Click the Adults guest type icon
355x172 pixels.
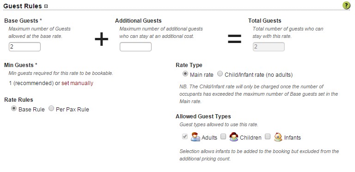(195, 137)
